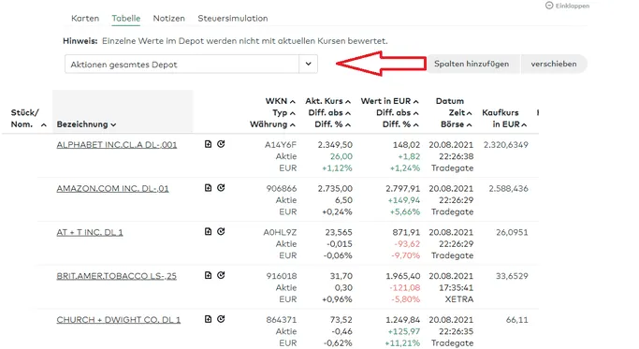Click WKN value A0HL9Z
Image resolution: width=639 pixels, height=349 pixels.
280,232
